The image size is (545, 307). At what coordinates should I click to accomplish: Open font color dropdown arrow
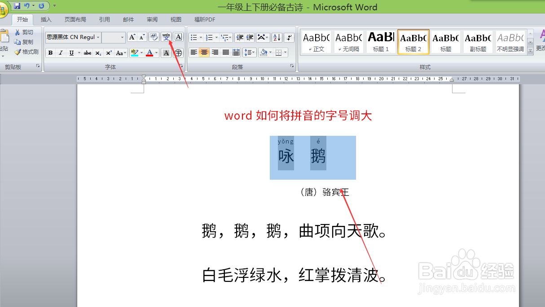pyautogui.click(x=157, y=53)
